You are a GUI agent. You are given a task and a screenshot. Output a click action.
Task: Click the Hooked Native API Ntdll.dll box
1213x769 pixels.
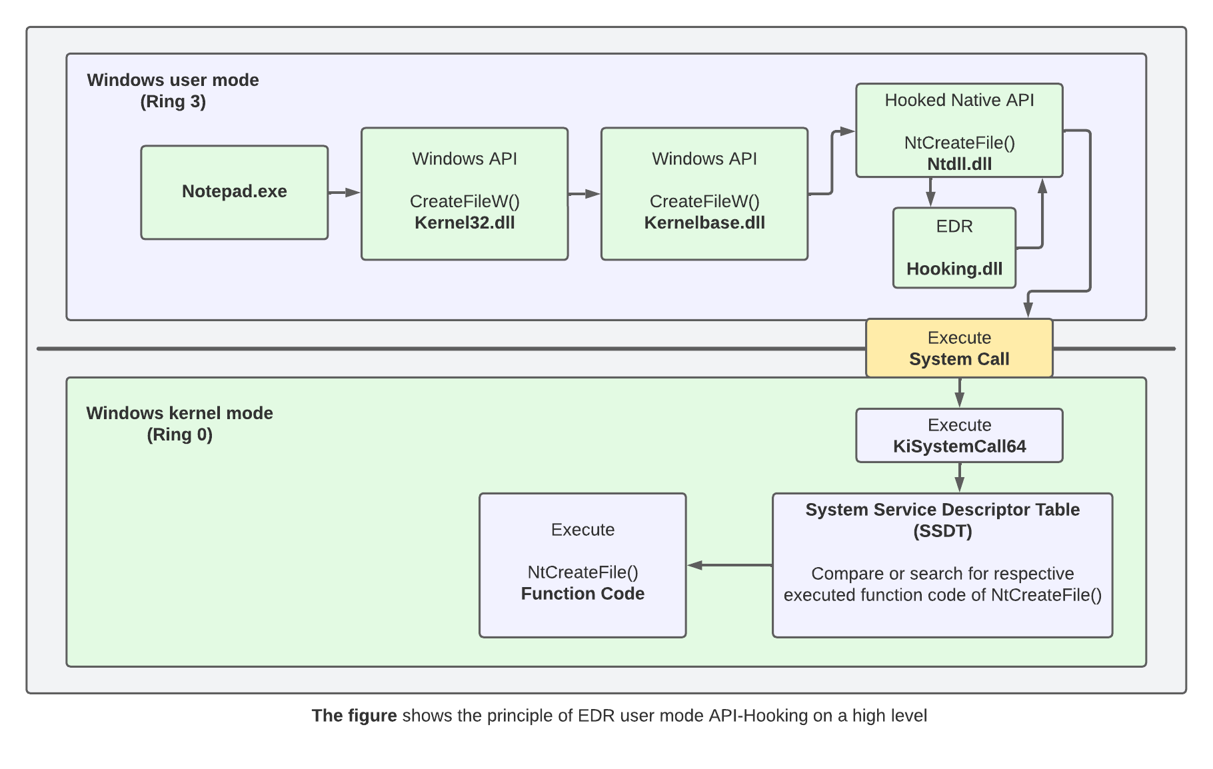coord(958,131)
